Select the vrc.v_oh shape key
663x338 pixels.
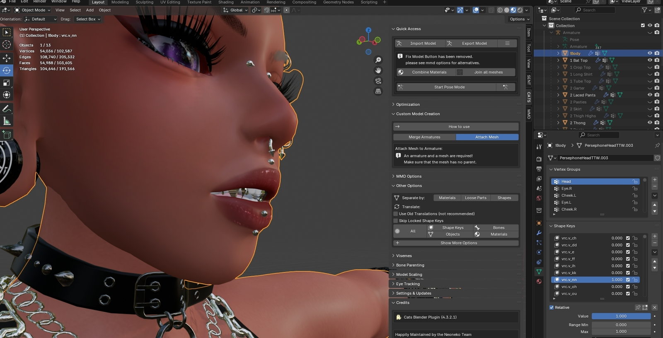pos(569,287)
